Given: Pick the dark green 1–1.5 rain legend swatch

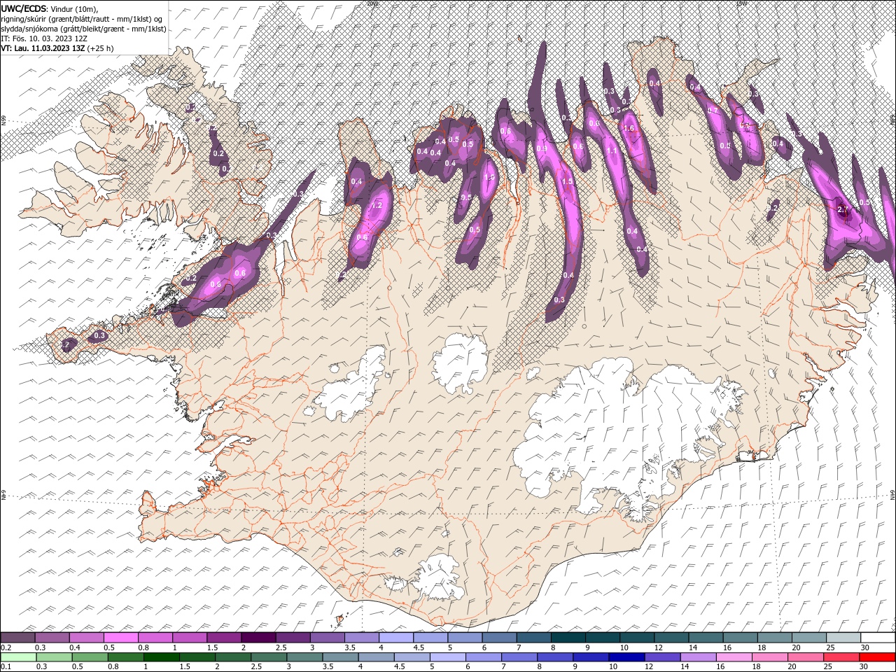Looking at the screenshot, I should tap(162, 657).
